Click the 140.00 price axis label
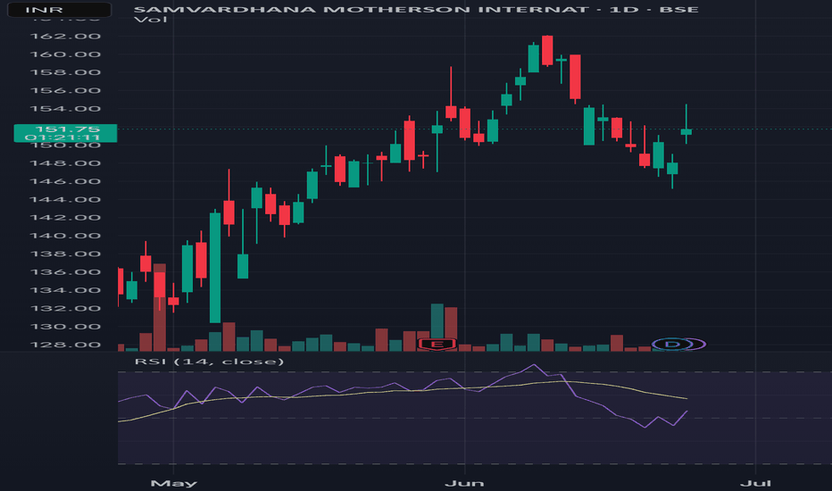The width and height of the screenshot is (832, 491). pyautogui.click(x=65, y=236)
